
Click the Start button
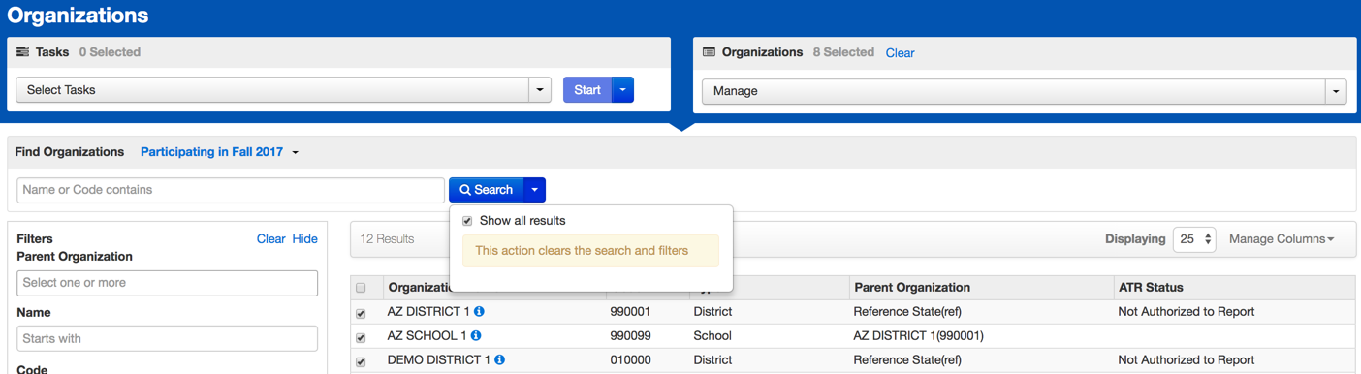tap(587, 90)
